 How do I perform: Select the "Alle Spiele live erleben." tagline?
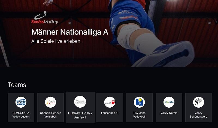(56, 41)
